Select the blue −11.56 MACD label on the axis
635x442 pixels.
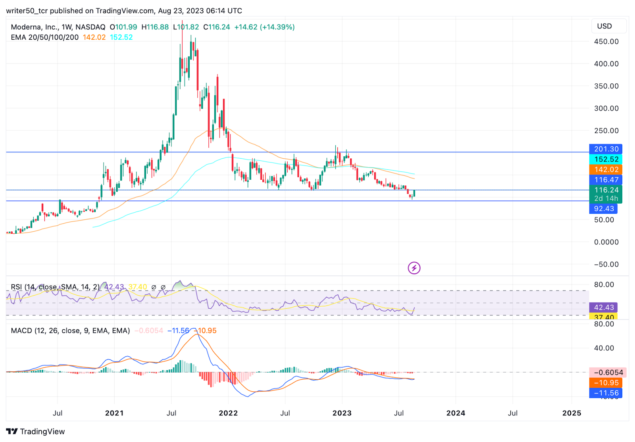pyautogui.click(x=606, y=393)
